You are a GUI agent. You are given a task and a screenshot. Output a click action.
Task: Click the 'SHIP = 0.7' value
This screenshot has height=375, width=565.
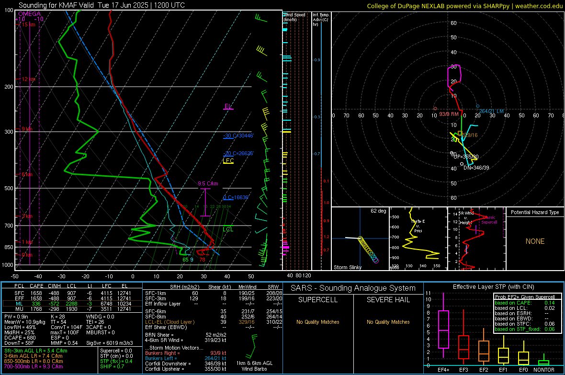(x=112, y=366)
